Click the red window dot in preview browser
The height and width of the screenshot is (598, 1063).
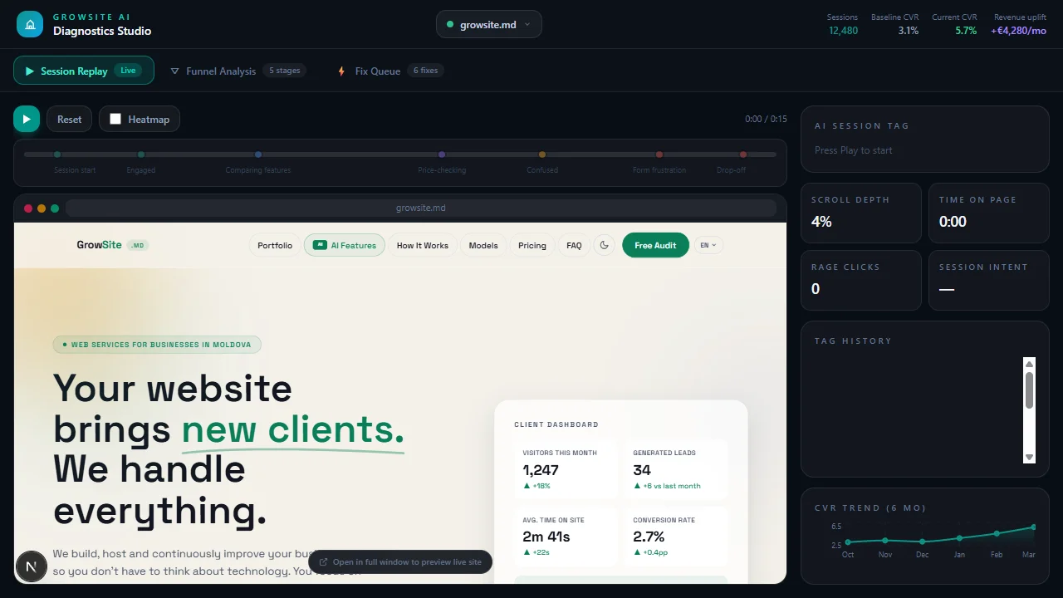click(28, 208)
